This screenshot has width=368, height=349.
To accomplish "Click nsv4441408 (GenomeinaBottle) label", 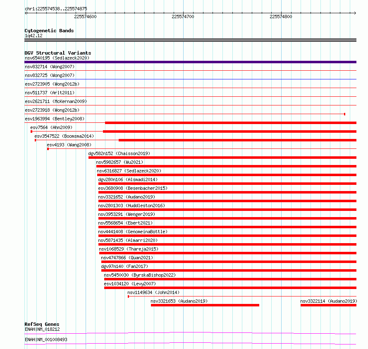I will (x=133, y=232).
